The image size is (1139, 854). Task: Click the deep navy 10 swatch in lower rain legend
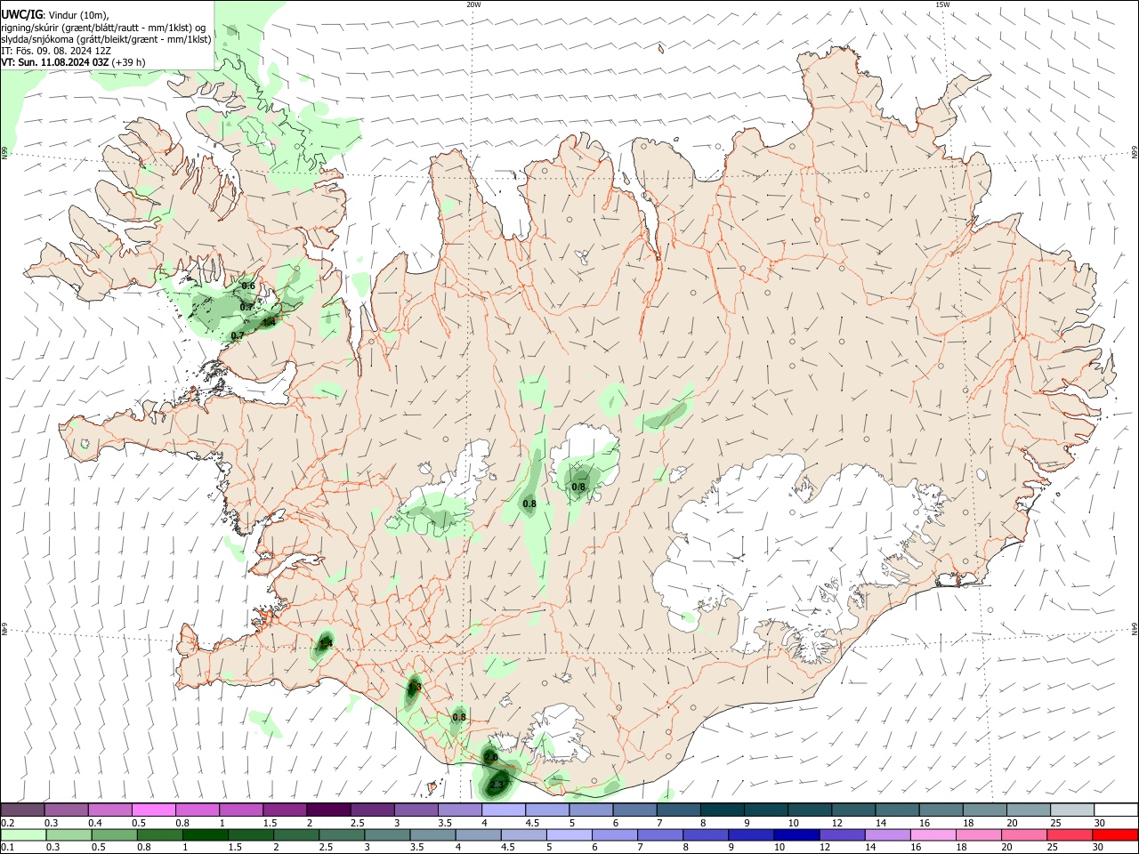796,835
